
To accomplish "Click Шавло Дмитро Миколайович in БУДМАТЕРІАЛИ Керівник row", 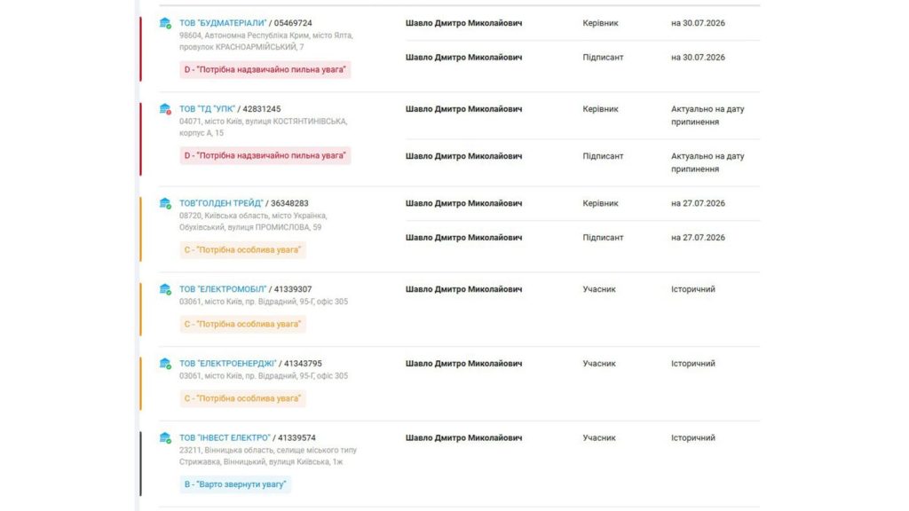I will (463, 23).
